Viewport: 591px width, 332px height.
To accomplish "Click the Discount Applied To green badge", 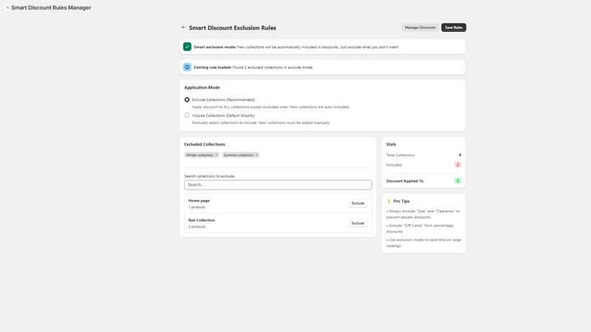I will pyautogui.click(x=457, y=181).
